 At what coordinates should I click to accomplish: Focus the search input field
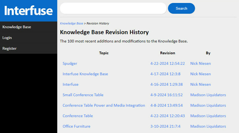coord(113,8)
